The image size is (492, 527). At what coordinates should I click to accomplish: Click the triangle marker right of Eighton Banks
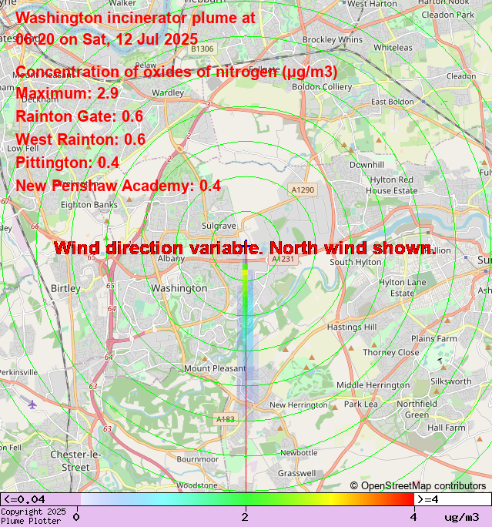pos(129,200)
